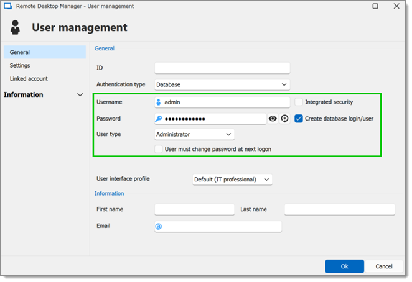Collapse the Information section chevron
412x282 pixels.
(80, 94)
